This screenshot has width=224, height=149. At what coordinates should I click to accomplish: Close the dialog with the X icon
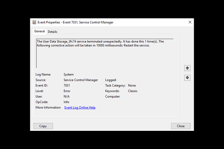190,22
